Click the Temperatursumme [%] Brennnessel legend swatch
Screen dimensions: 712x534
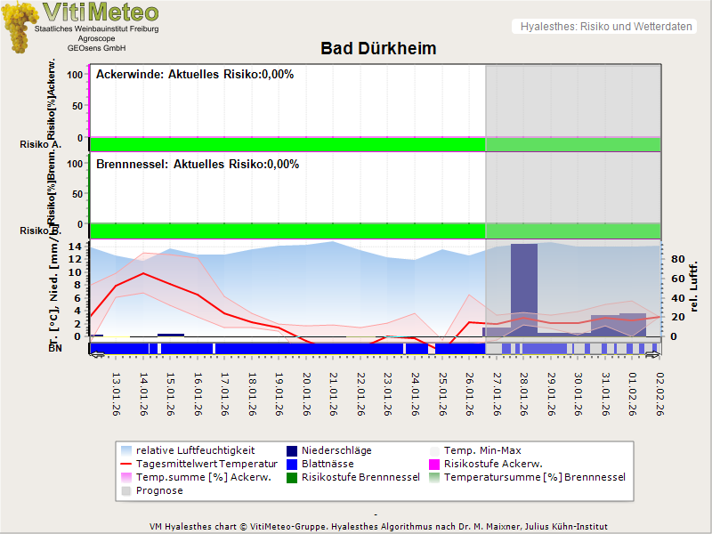pyautogui.click(x=435, y=477)
